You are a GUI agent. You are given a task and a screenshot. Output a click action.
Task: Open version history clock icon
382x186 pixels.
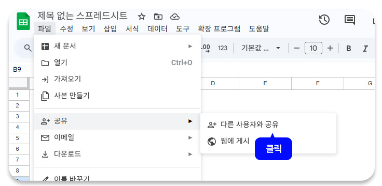tap(324, 20)
